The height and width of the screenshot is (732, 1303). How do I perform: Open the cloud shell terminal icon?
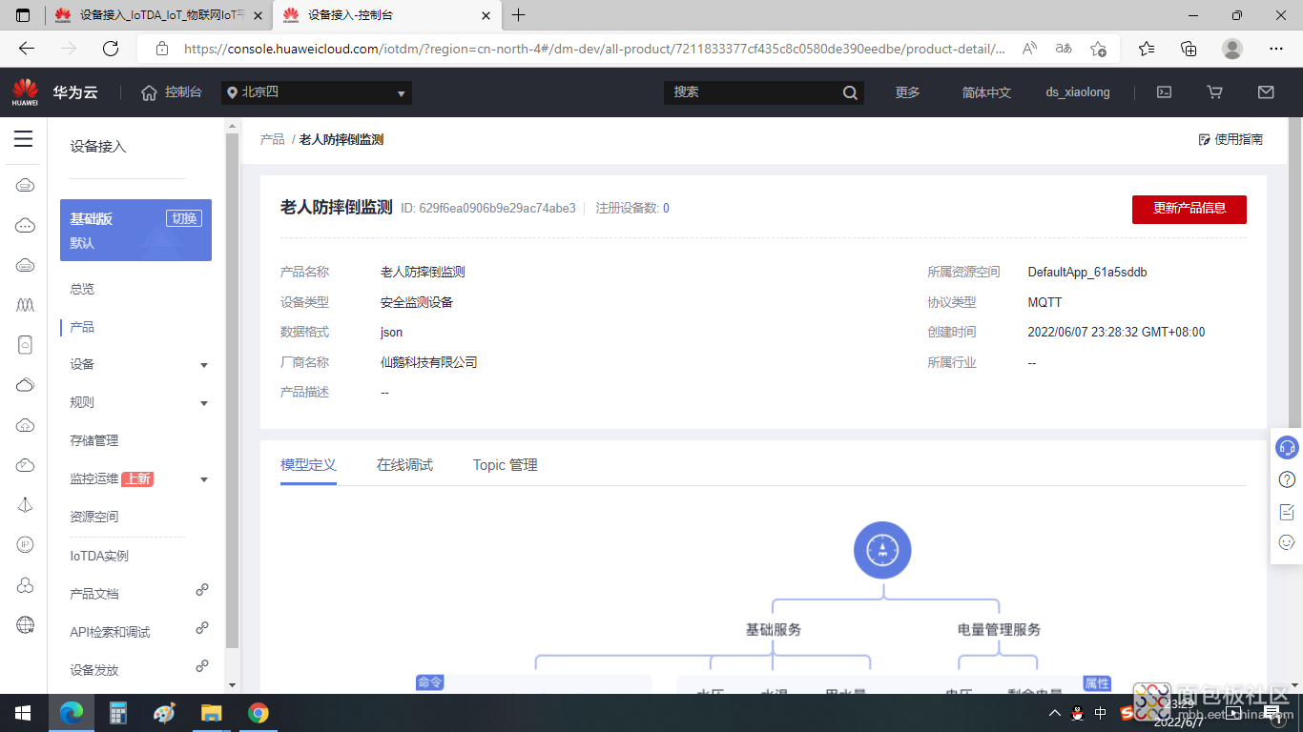tap(1164, 92)
